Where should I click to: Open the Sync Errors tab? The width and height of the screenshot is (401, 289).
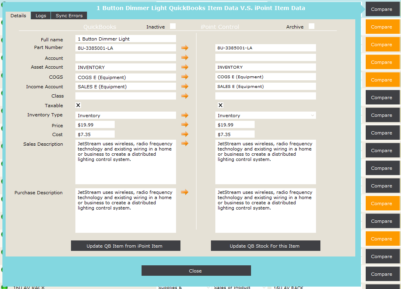click(69, 16)
